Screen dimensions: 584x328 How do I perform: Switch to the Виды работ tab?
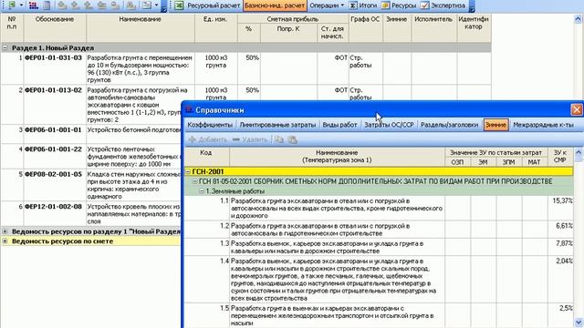point(339,125)
